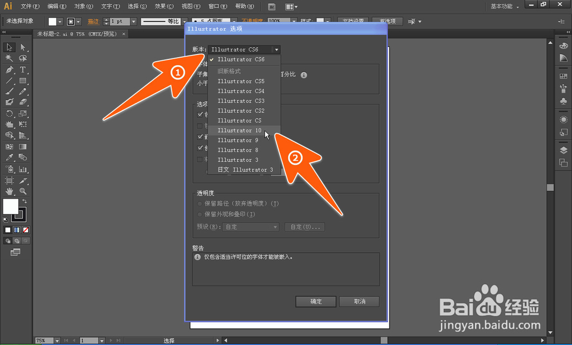This screenshot has height=345, width=572.
Task: Select the Gradient tool
Action: (23, 146)
